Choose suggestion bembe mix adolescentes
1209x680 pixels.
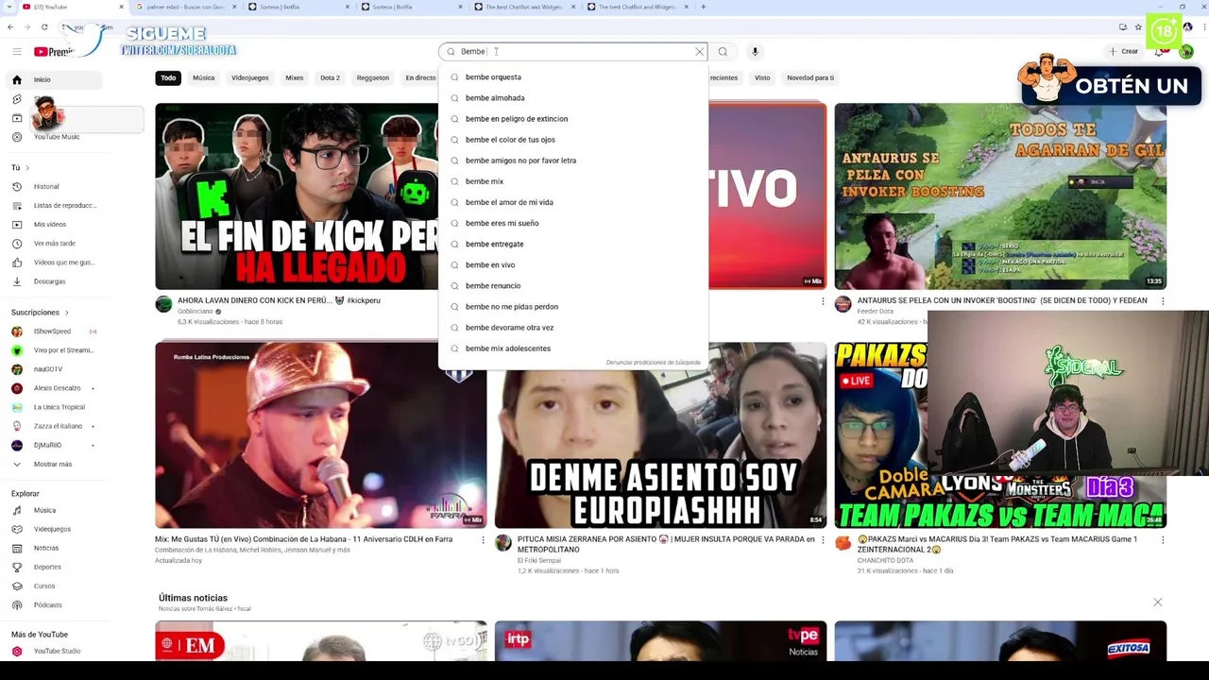point(573,348)
